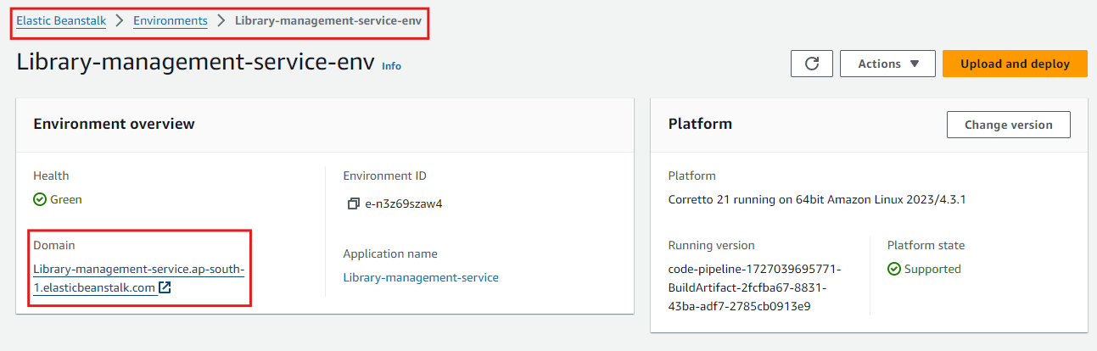Click the Environment overview heading
The image size is (1097, 351).
pyautogui.click(x=114, y=124)
